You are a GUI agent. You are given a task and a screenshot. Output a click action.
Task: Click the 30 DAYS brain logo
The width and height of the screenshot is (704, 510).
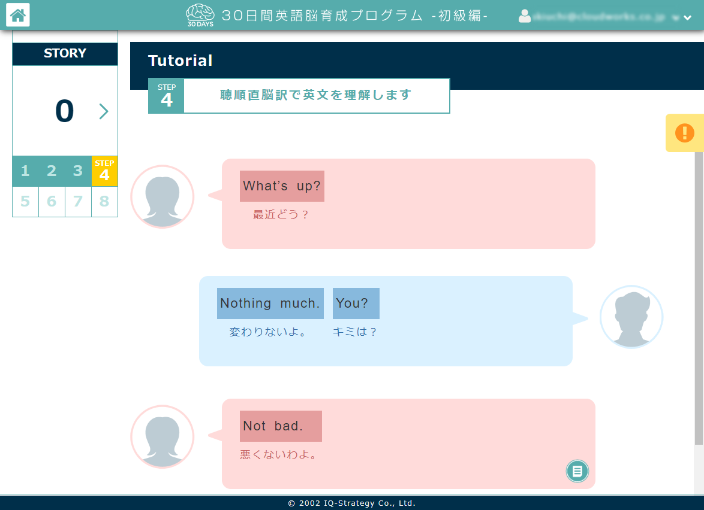point(199,14)
